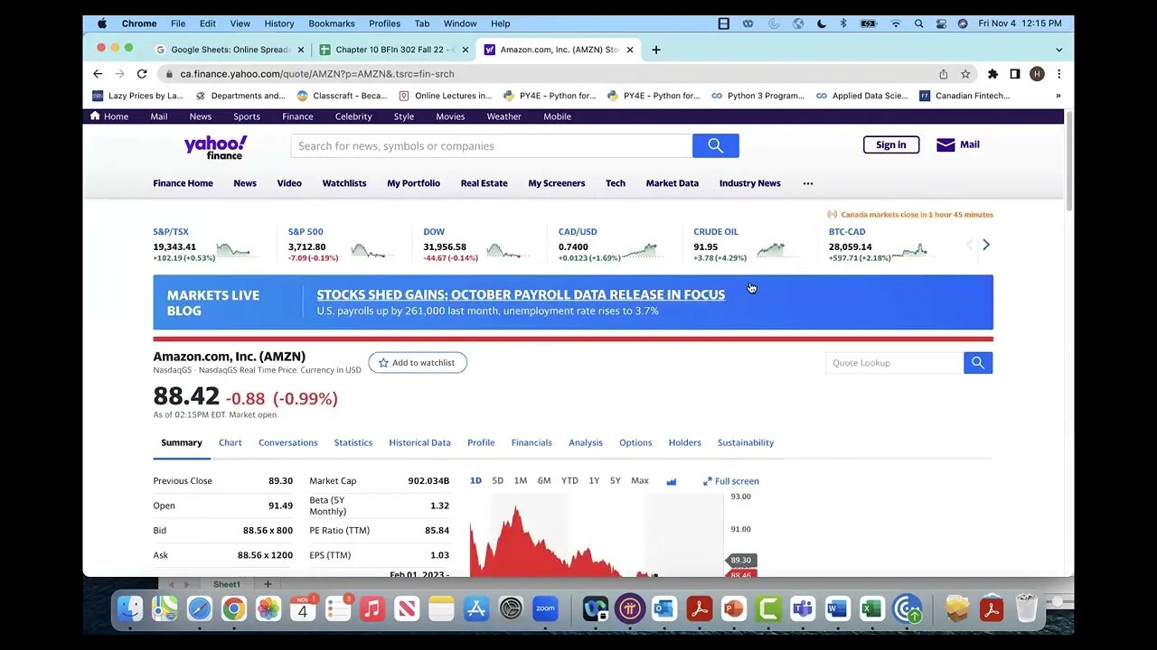
Task: Open a new tab with the plus icon
Action: point(656,50)
